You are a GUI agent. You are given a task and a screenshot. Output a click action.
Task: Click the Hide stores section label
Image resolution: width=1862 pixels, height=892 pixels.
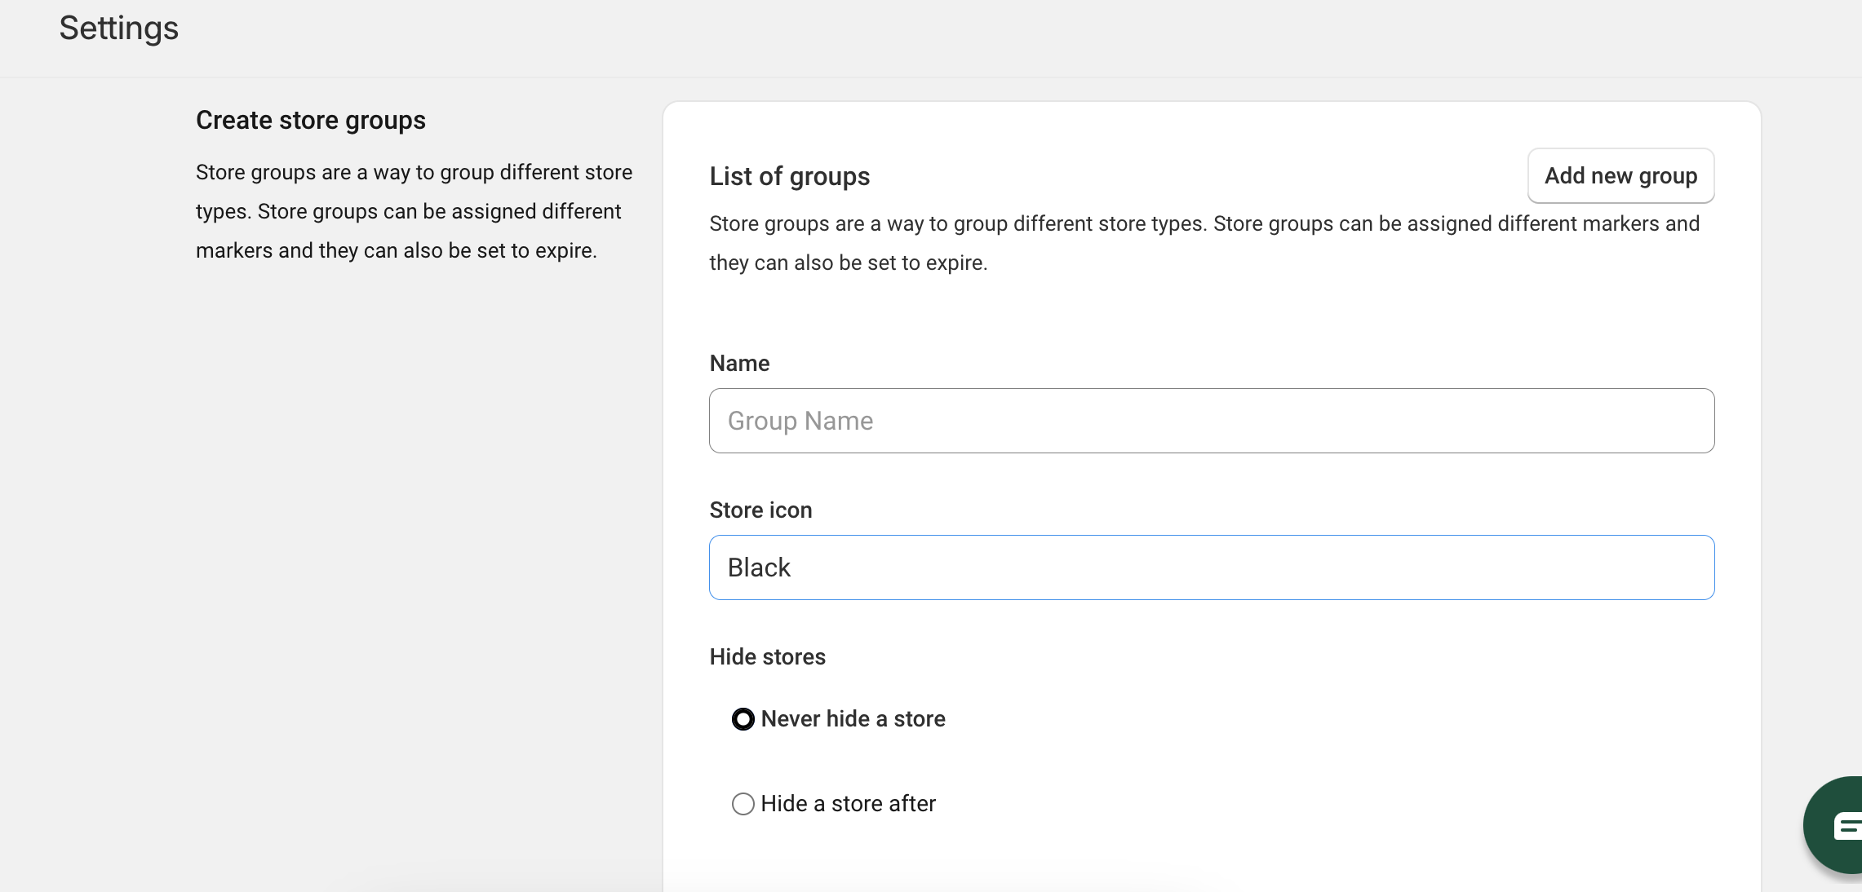coord(767,657)
